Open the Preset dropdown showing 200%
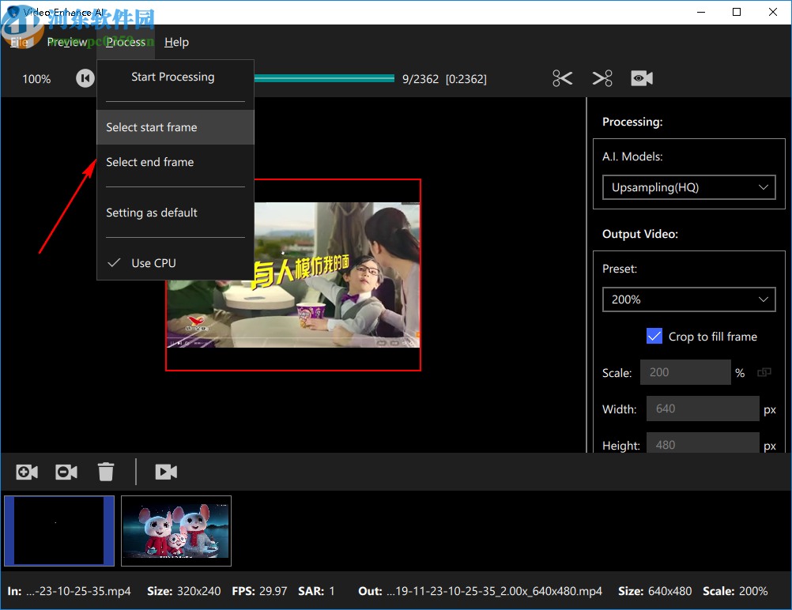The image size is (792, 610). pos(688,299)
